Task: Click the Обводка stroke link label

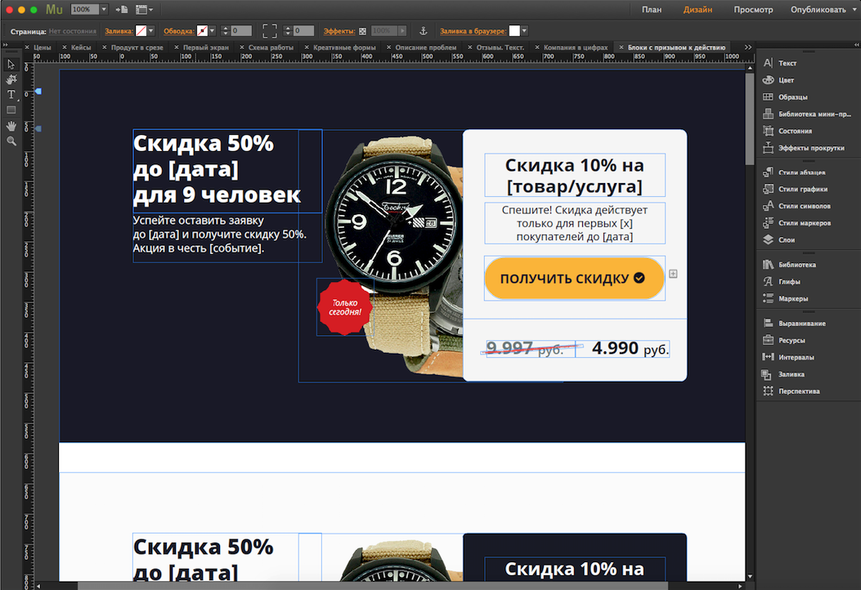Action: coord(178,31)
